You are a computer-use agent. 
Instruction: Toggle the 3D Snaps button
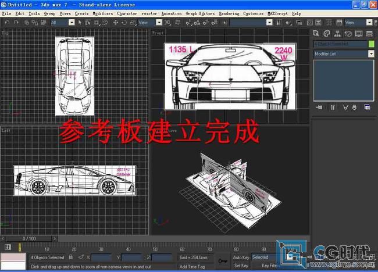coord(188,23)
